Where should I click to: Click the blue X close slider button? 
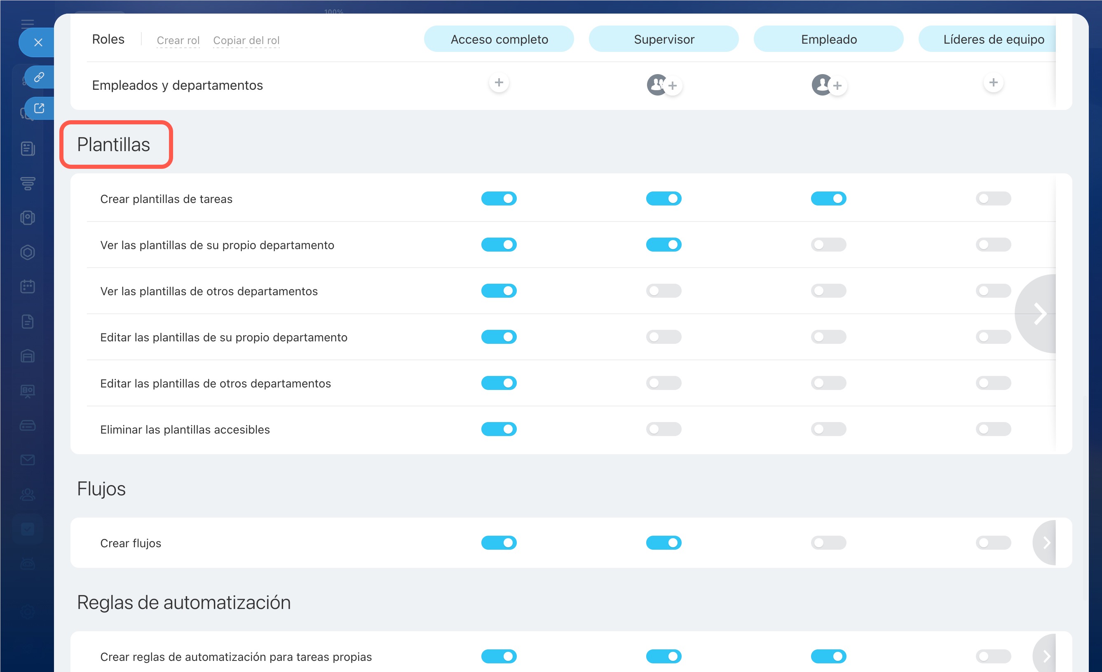point(38,42)
